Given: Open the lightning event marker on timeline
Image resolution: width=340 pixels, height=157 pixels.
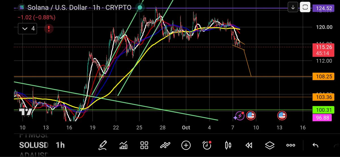Looking at the screenshot, I should coord(239,115).
